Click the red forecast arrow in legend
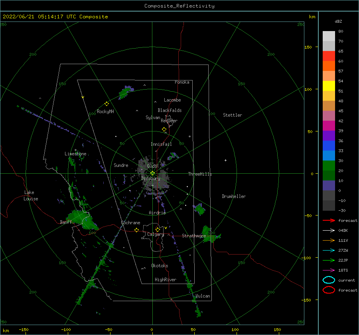 [x=329, y=220]
